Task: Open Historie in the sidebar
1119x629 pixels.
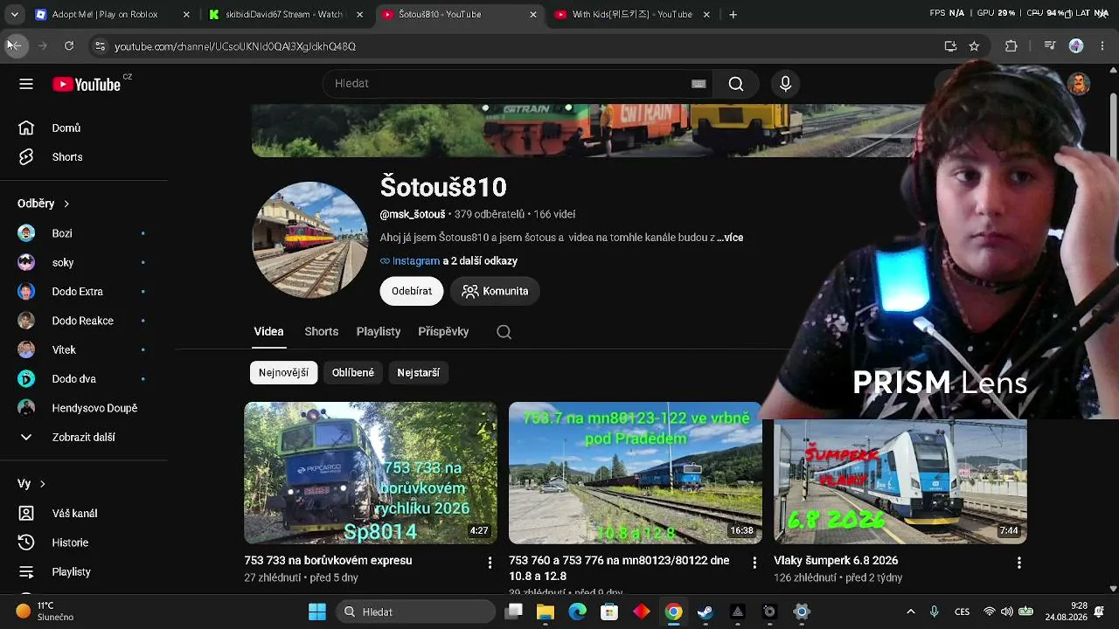Action: 84,543
